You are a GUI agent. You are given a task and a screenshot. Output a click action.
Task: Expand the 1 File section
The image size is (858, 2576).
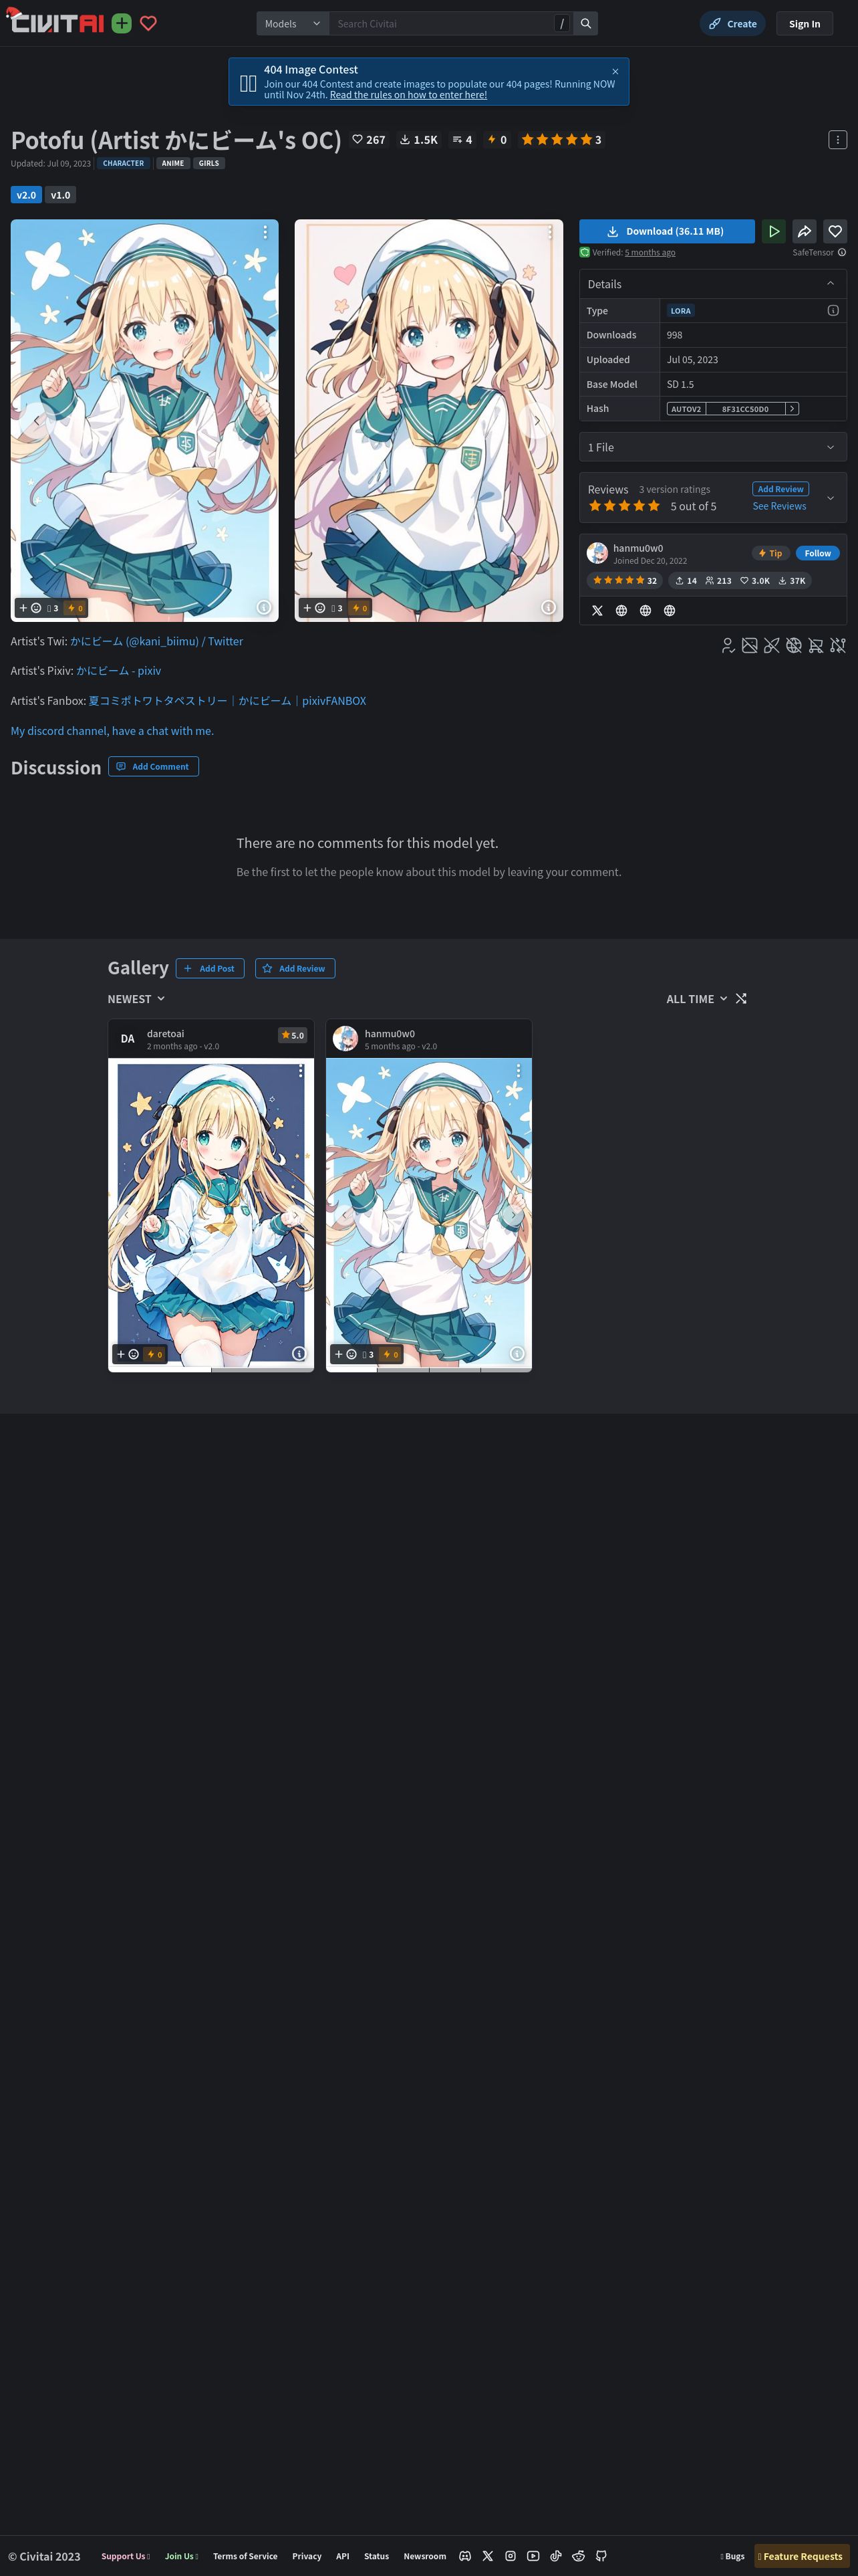[713, 447]
